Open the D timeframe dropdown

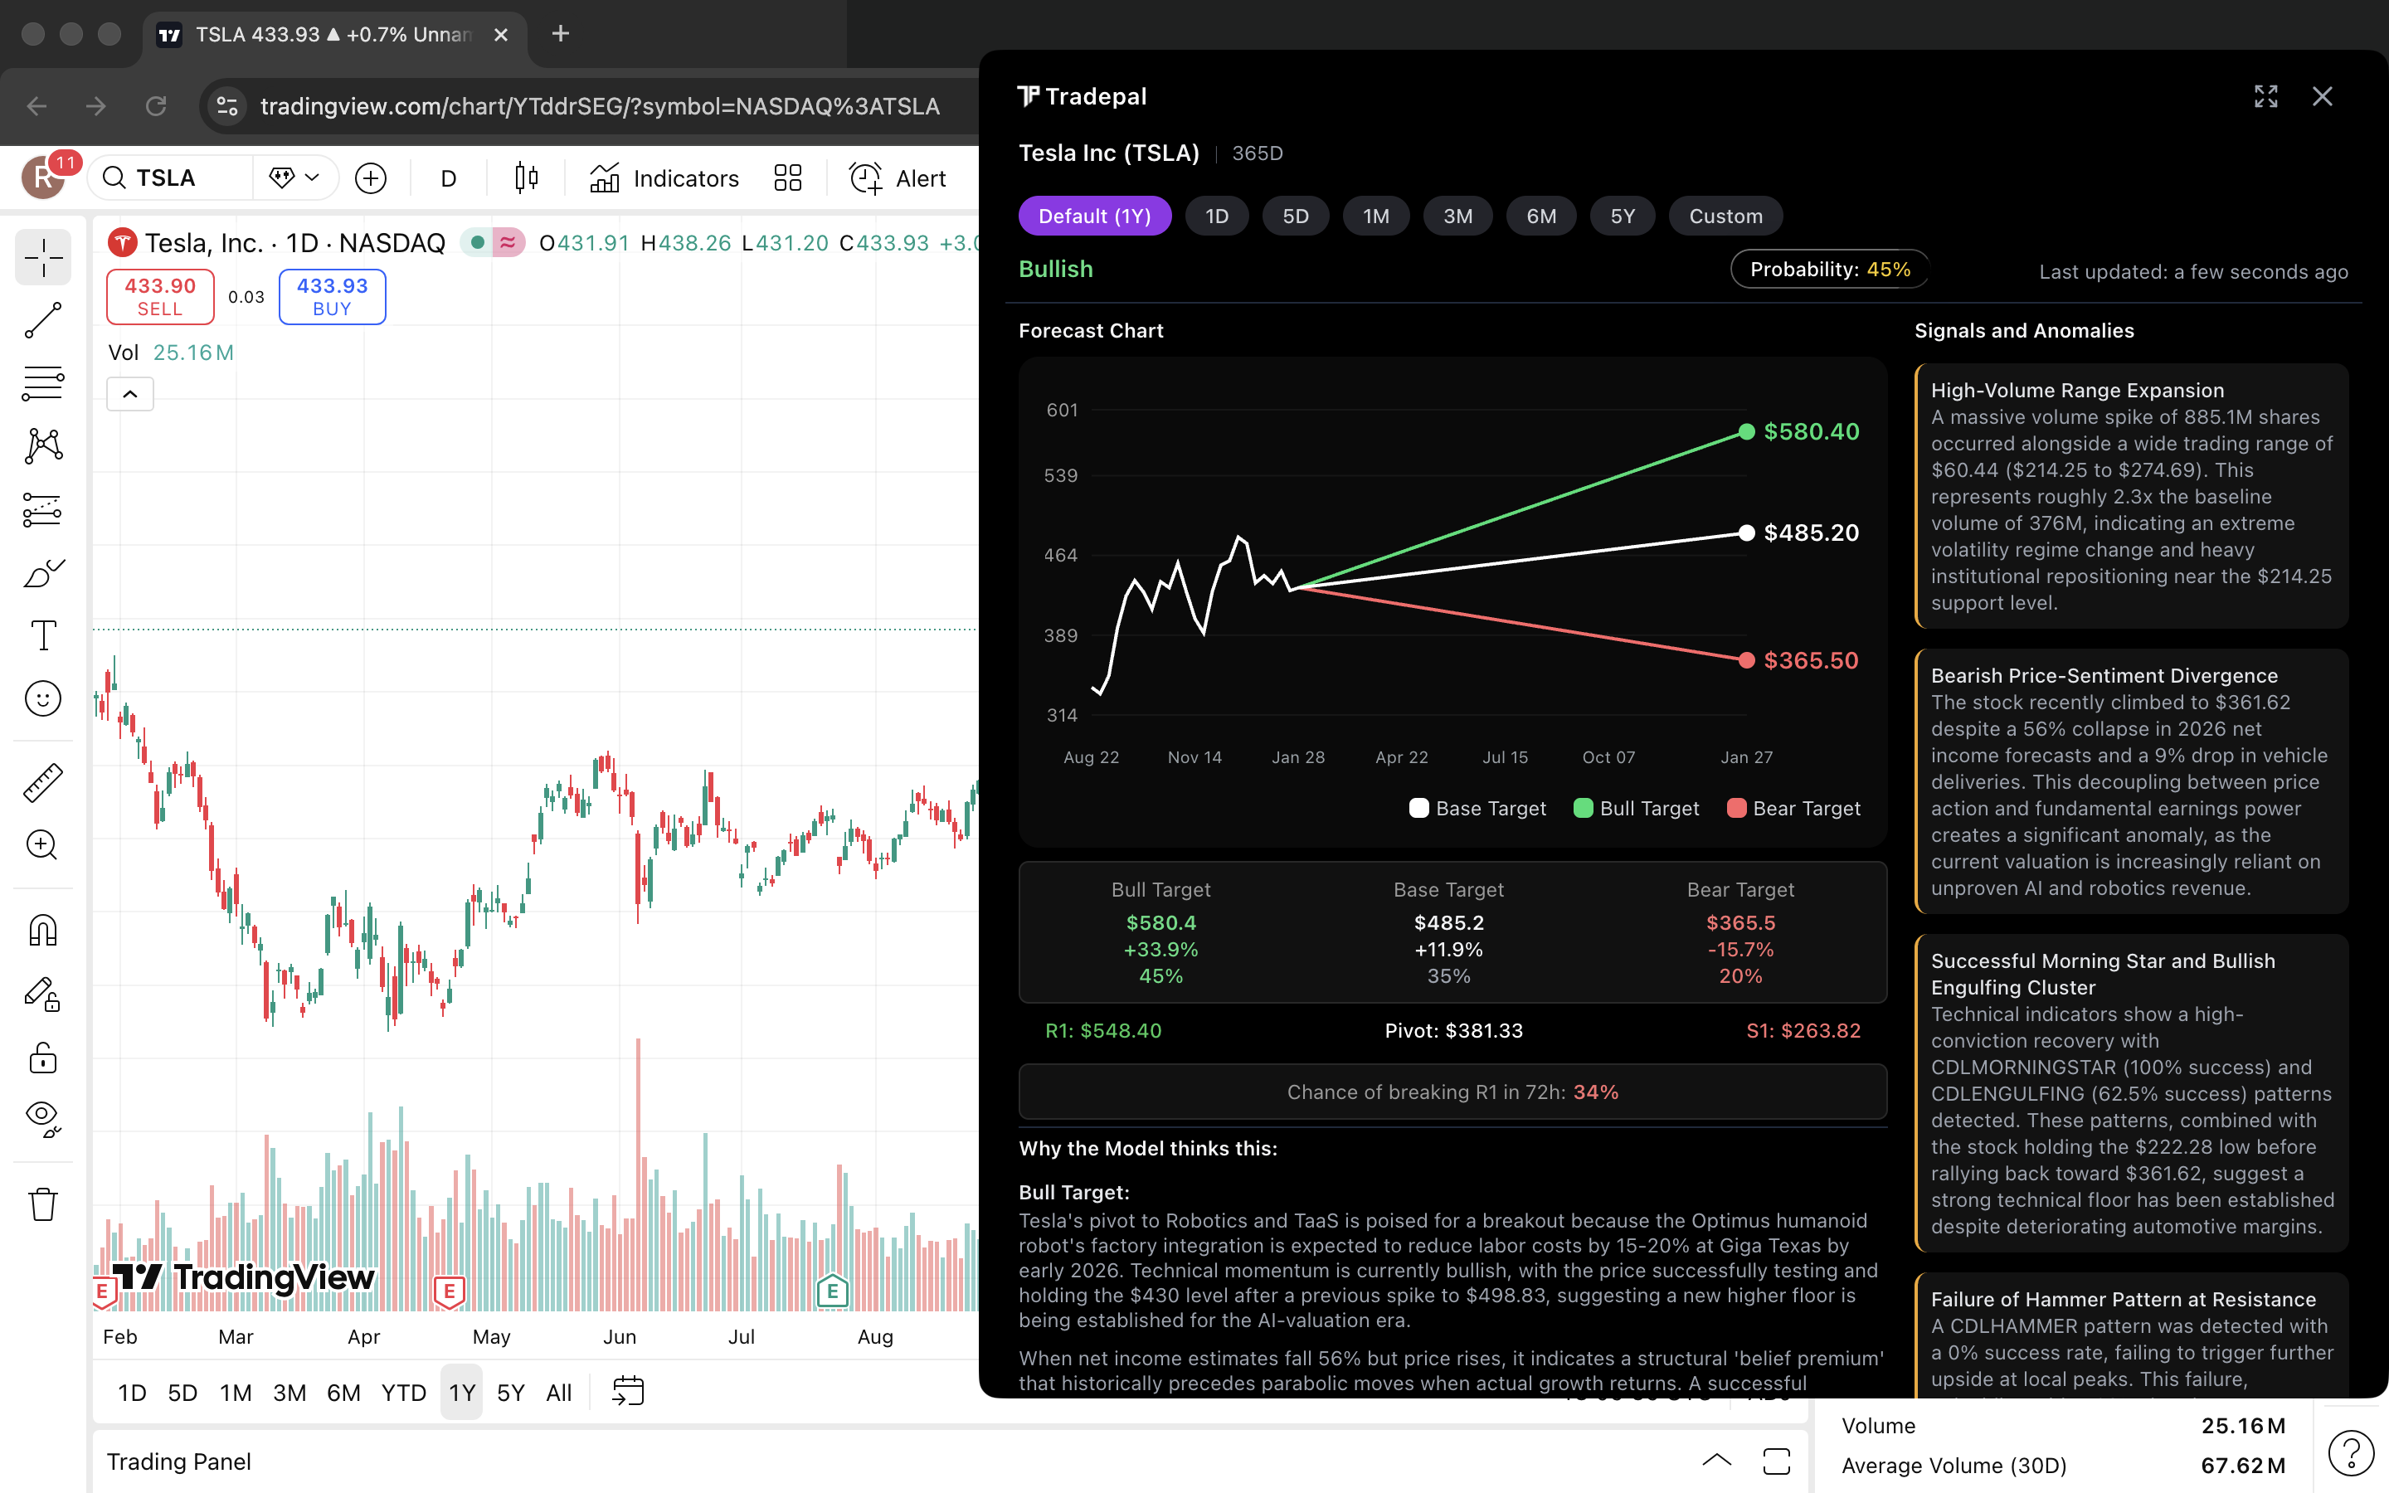click(x=447, y=178)
